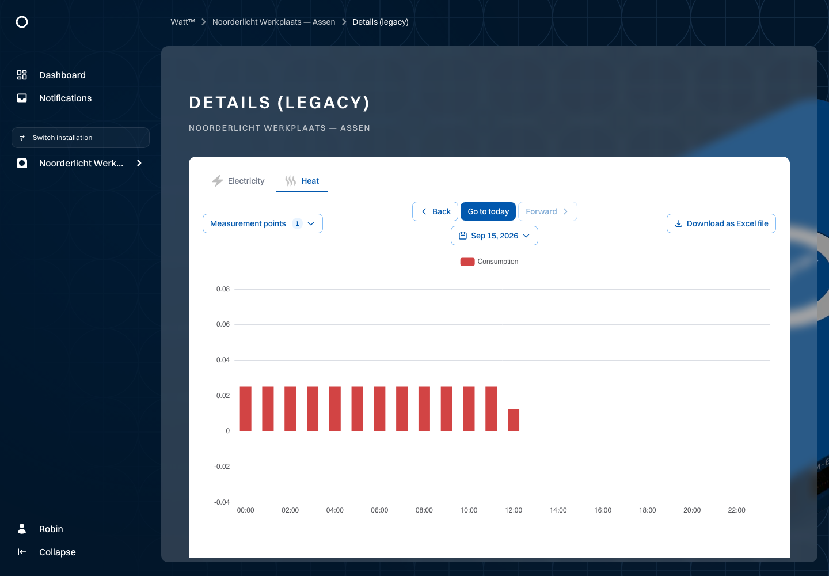Click the 22:00 x-axis label
Screen dimensions: 829x576
(737, 510)
